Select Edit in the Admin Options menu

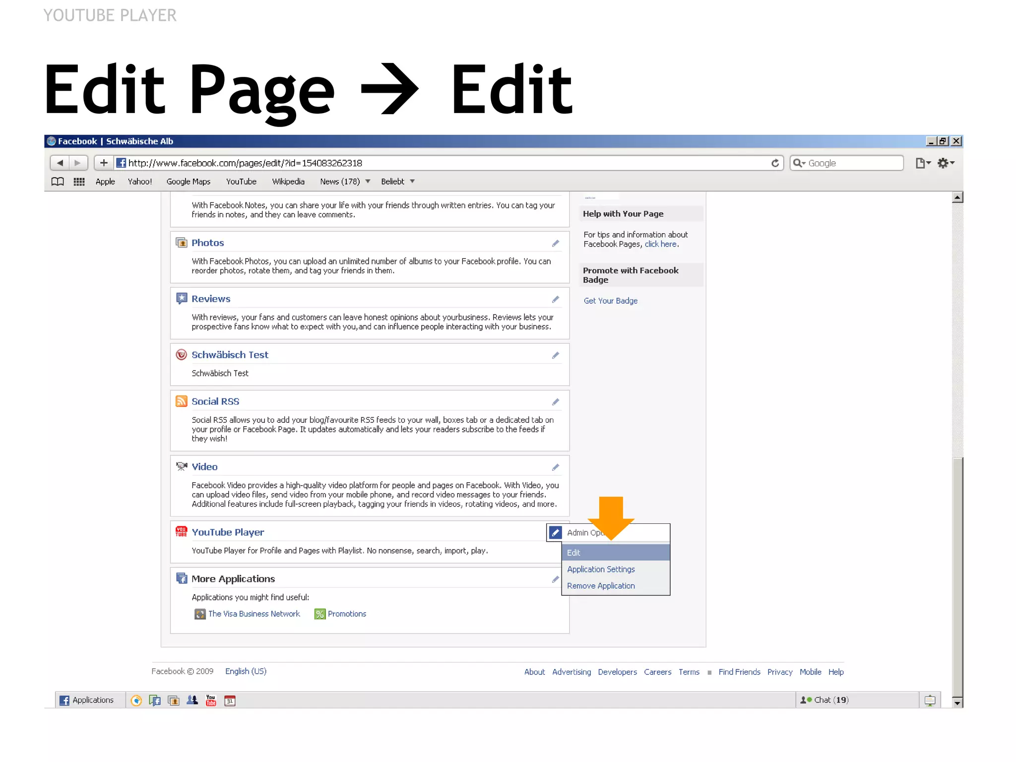click(x=616, y=553)
